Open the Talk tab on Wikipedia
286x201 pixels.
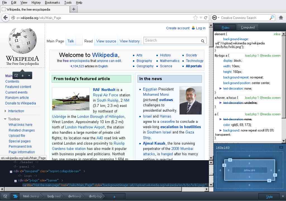71,41
